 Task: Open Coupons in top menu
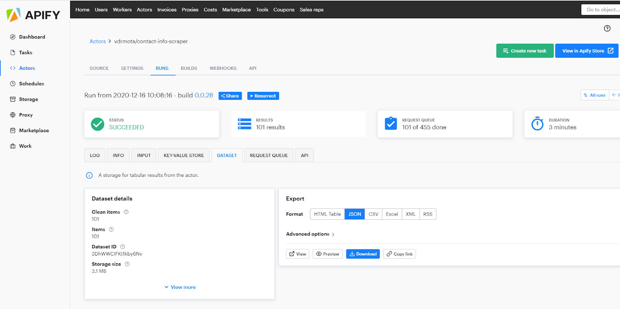pos(284,10)
